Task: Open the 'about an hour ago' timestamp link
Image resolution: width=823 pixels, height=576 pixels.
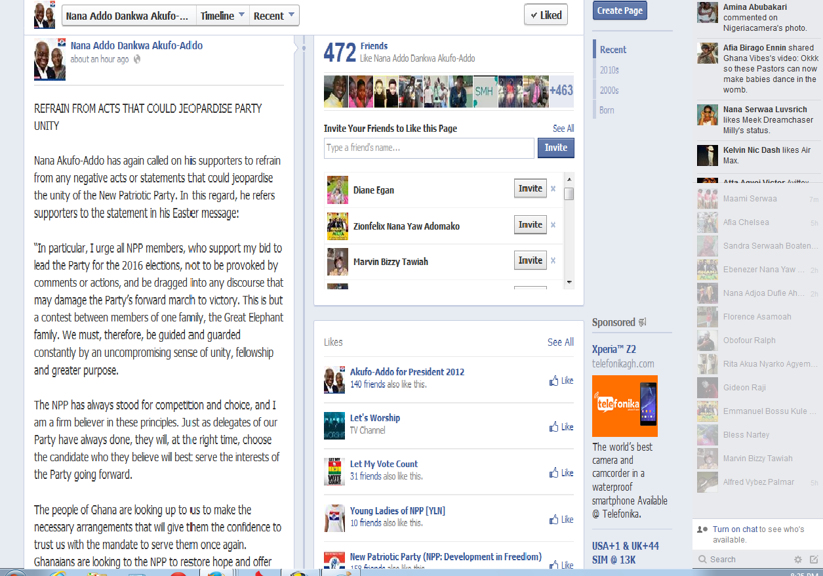Action: [x=100, y=59]
